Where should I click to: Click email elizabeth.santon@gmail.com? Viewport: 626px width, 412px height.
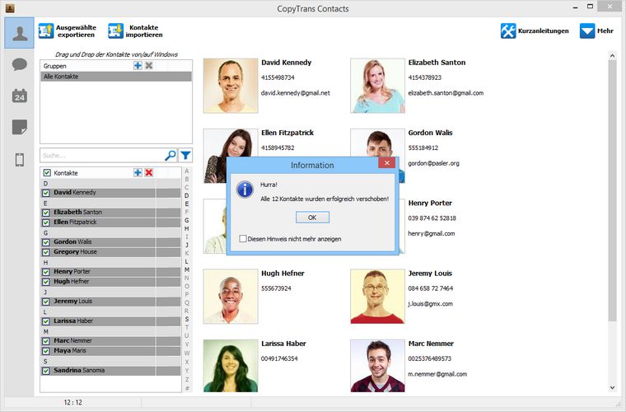446,93
